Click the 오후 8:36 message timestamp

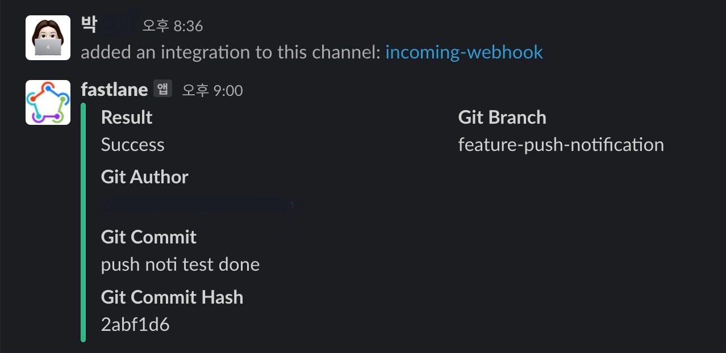pyautogui.click(x=172, y=26)
